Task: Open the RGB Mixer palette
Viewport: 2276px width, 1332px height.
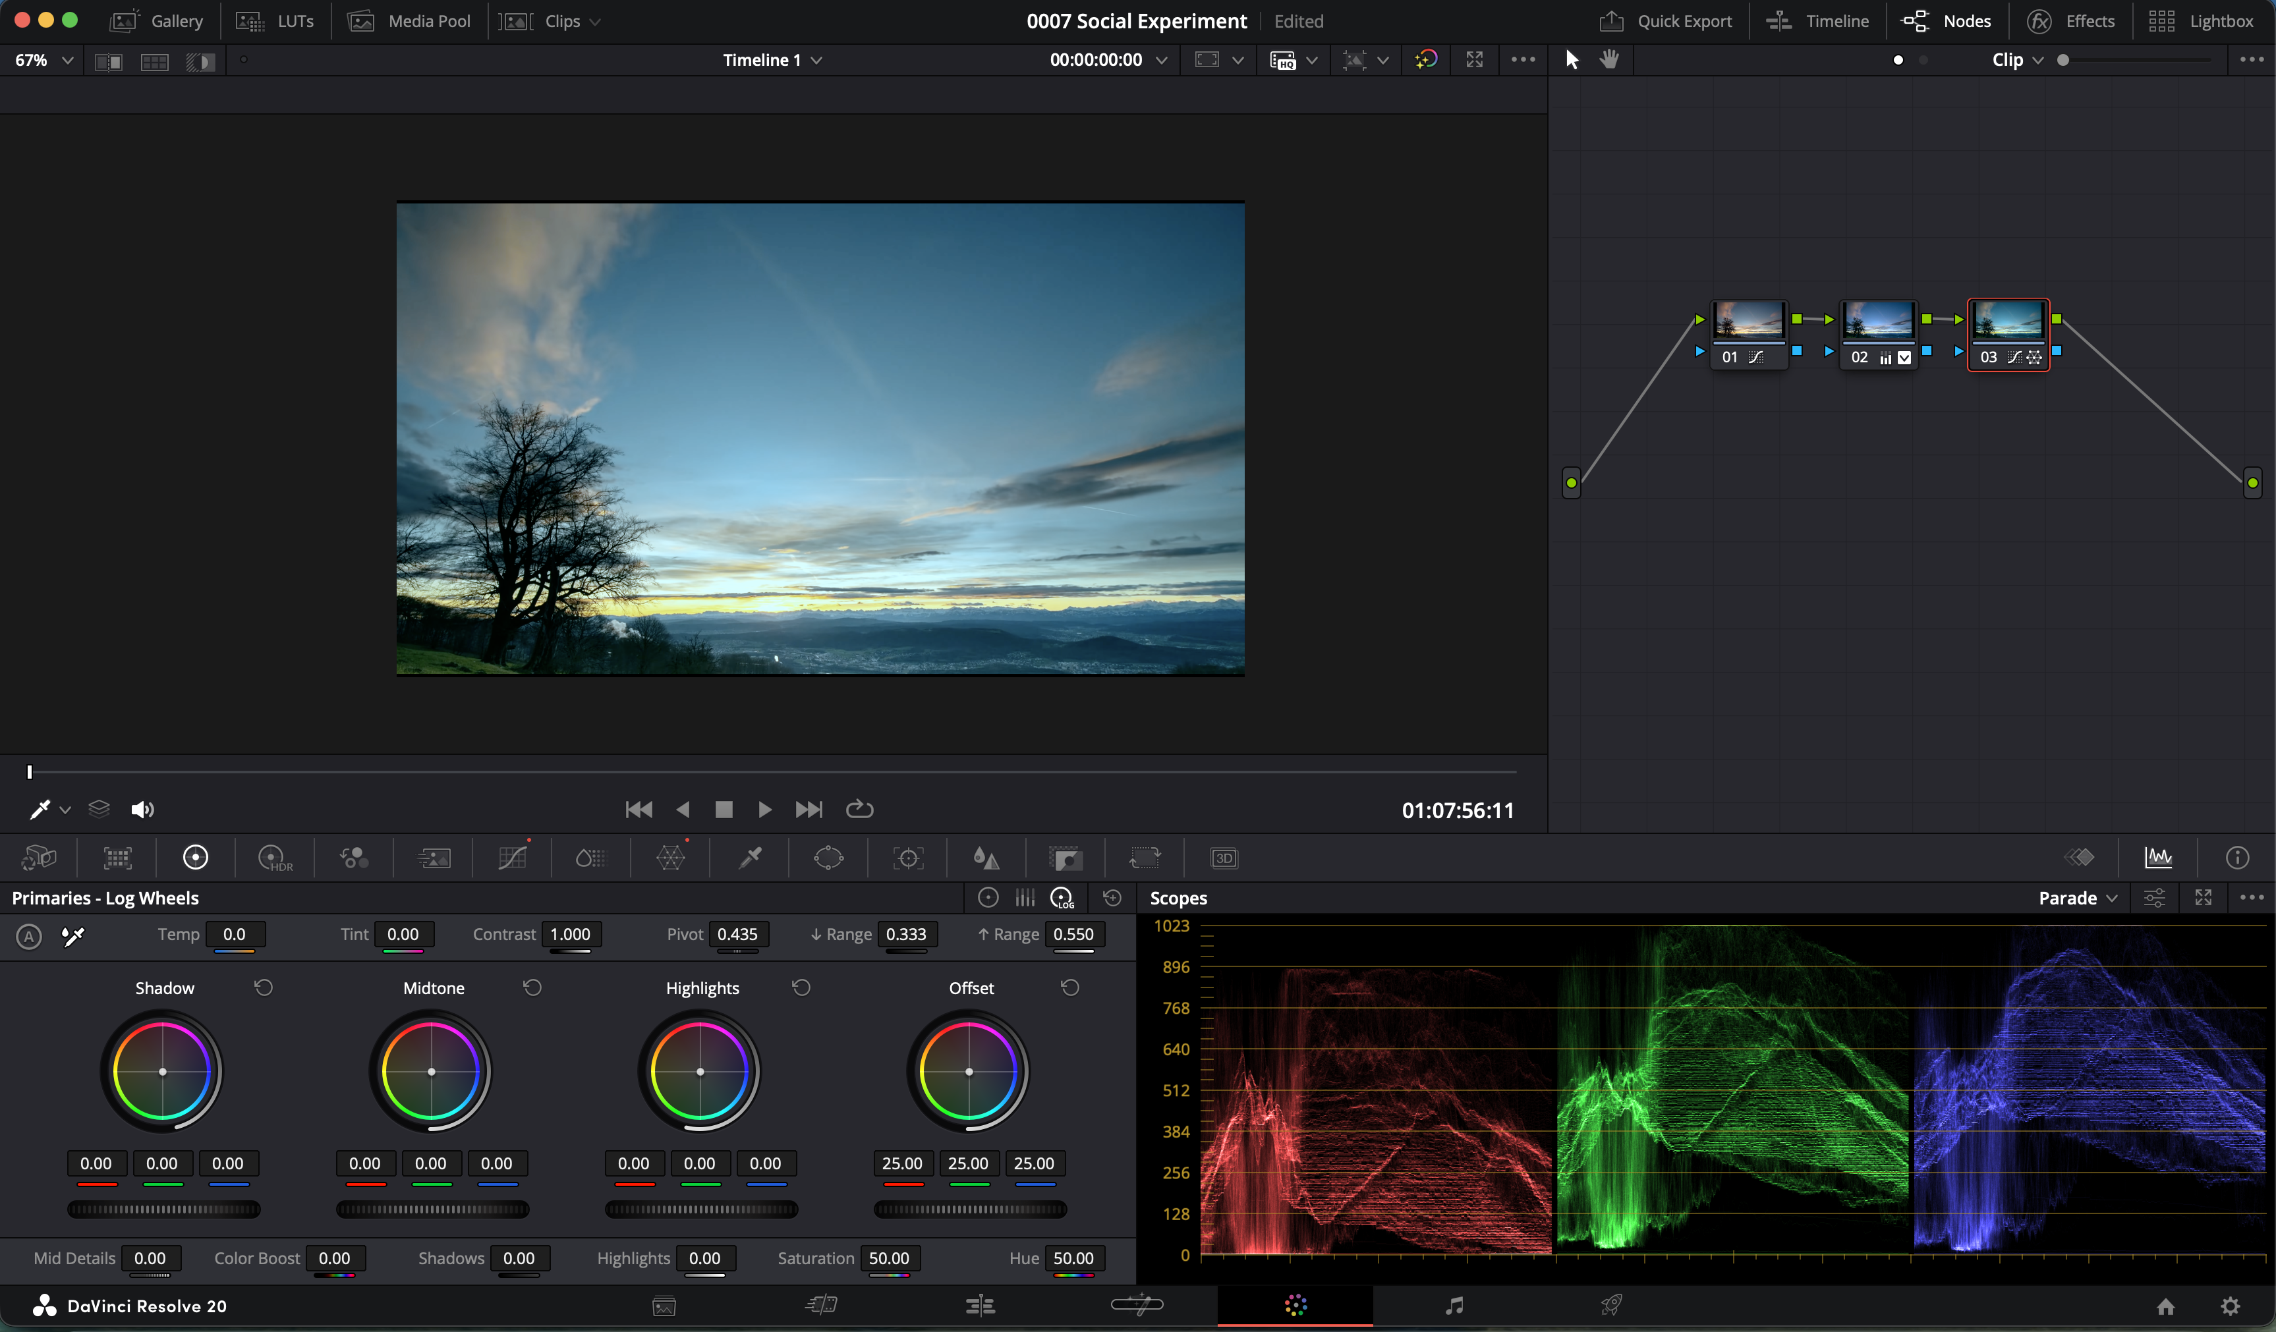Action: [354, 857]
